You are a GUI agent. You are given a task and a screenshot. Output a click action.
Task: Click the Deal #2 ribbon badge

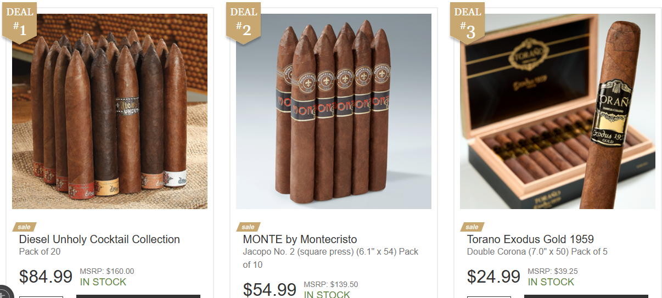point(243,21)
